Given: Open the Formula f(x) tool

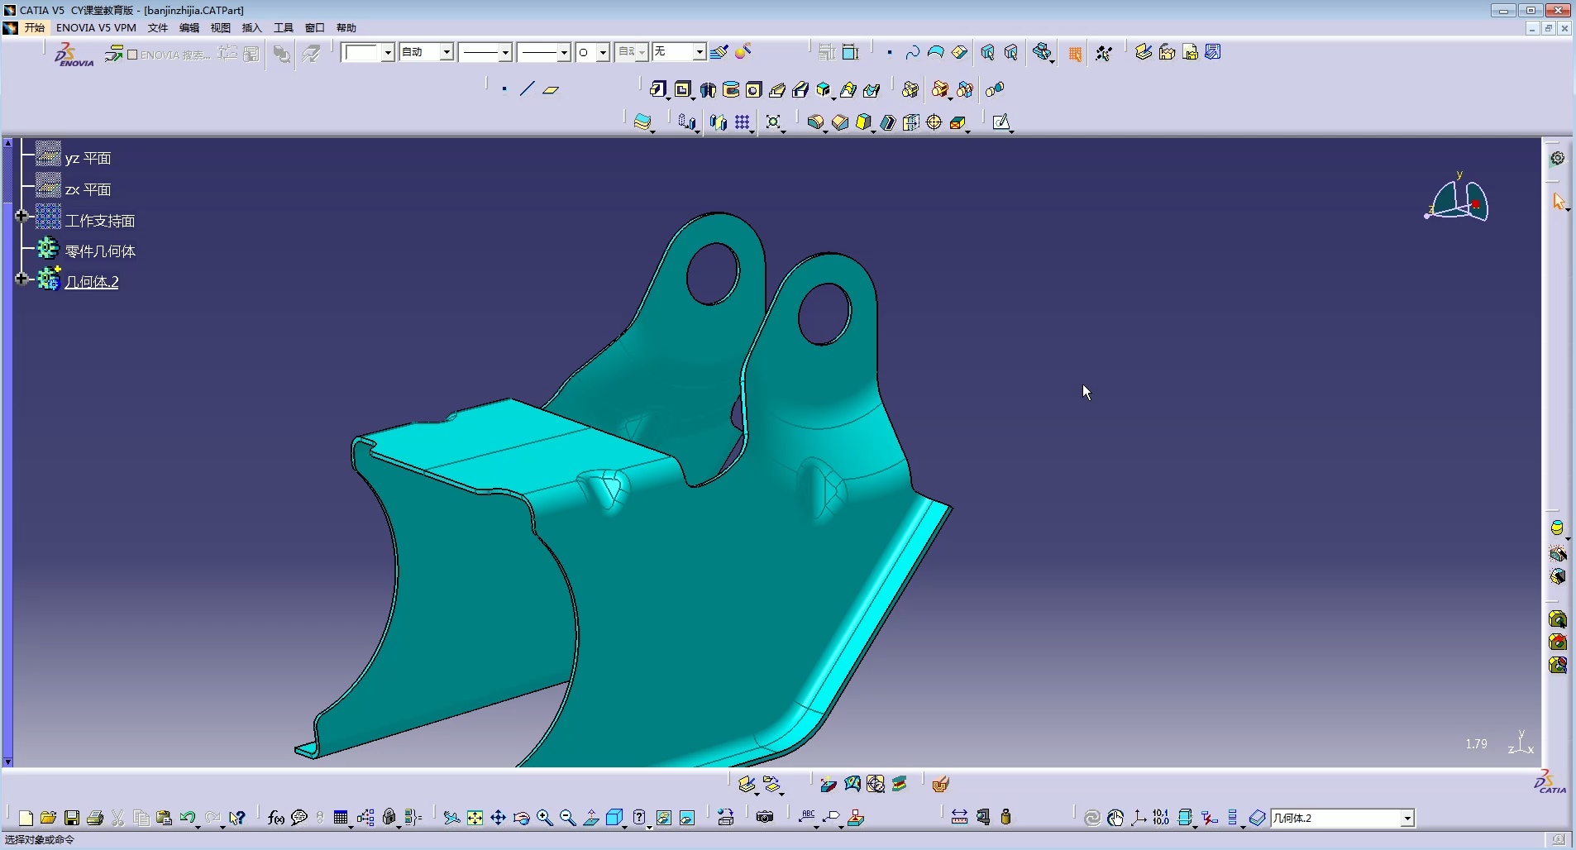Looking at the screenshot, I should [275, 818].
